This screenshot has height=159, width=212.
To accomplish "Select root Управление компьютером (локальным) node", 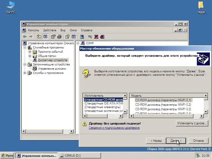I will pyautogui.click(x=51, y=43).
